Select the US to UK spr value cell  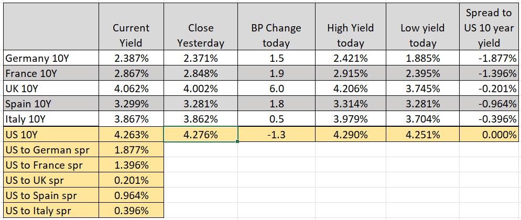point(131,181)
